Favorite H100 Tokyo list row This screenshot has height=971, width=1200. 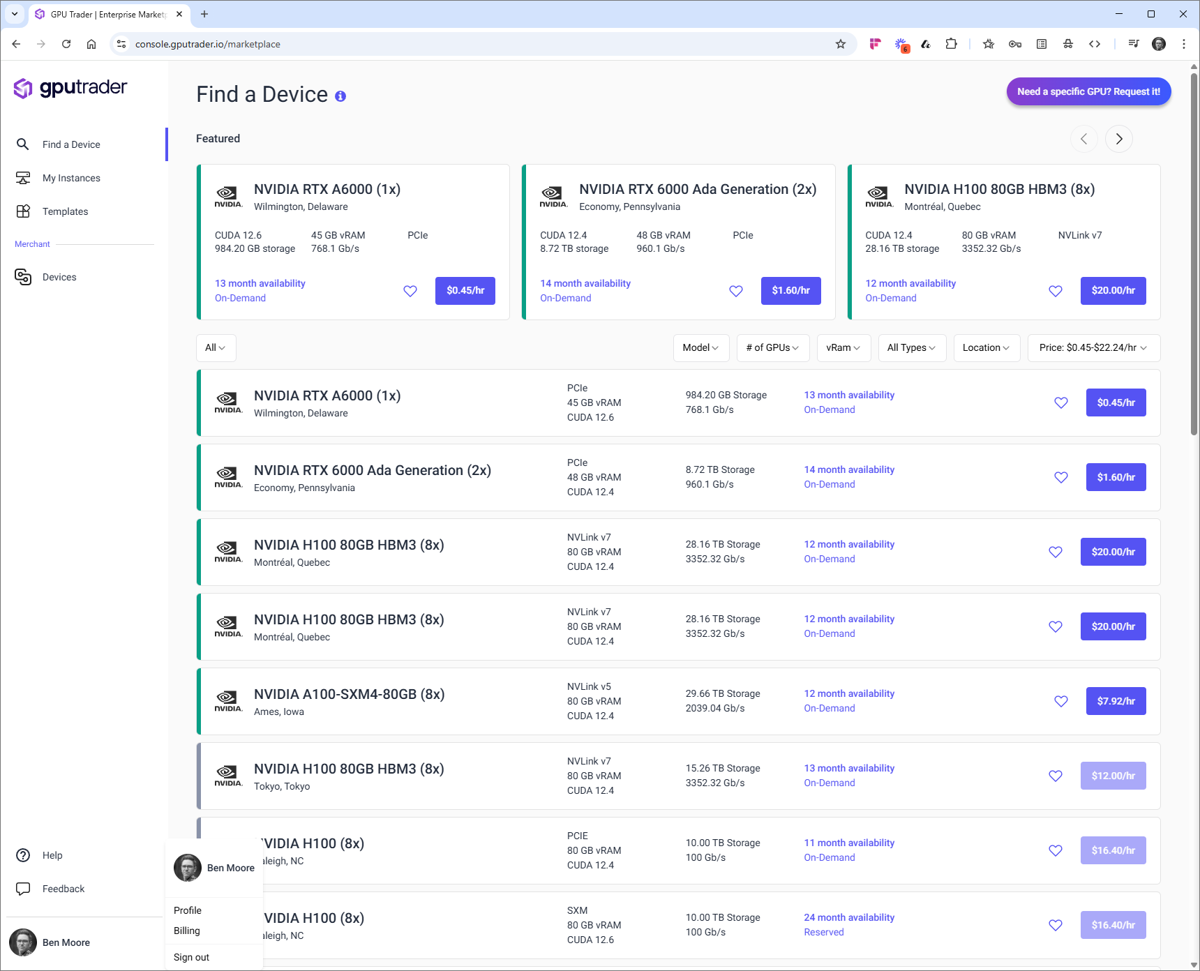pyautogui.click(x=1056, y=776)
